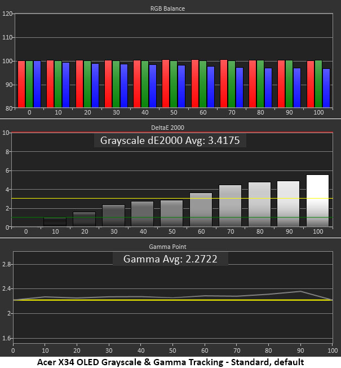Viewport: 341px width, 368px height.
Task: Click the DeltaE 2000 chart title
Action: pos(167,128)
